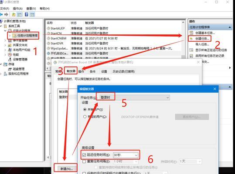Click the blue help question-mark toolbar icon

tap(27, 14)
